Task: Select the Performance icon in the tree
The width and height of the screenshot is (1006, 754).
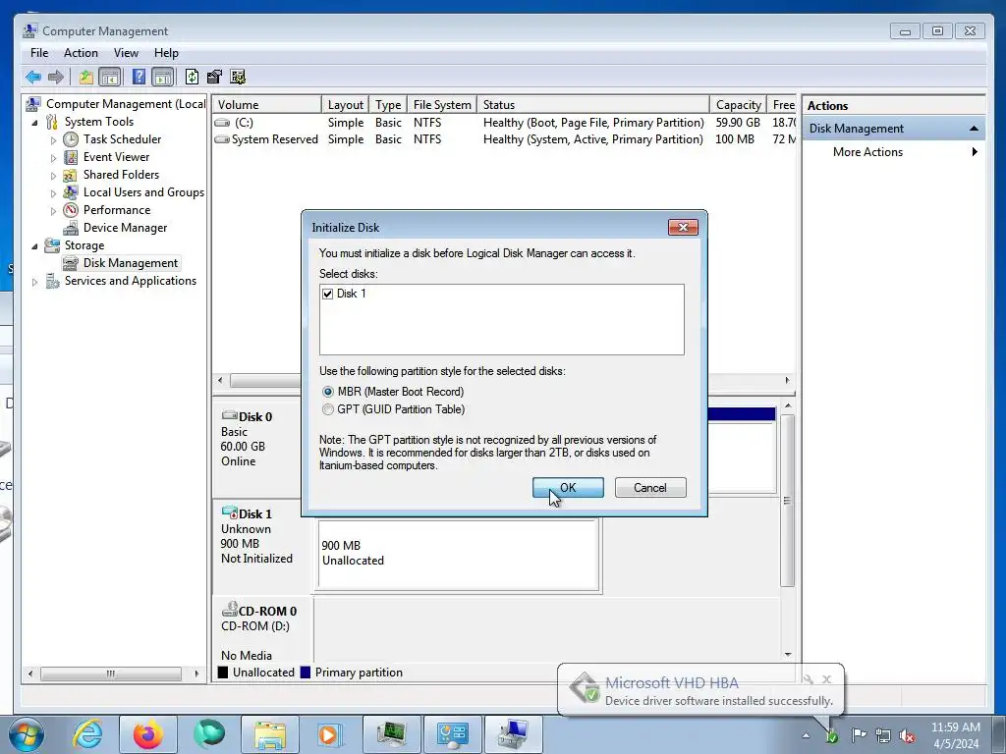Action: pos(71,210)
